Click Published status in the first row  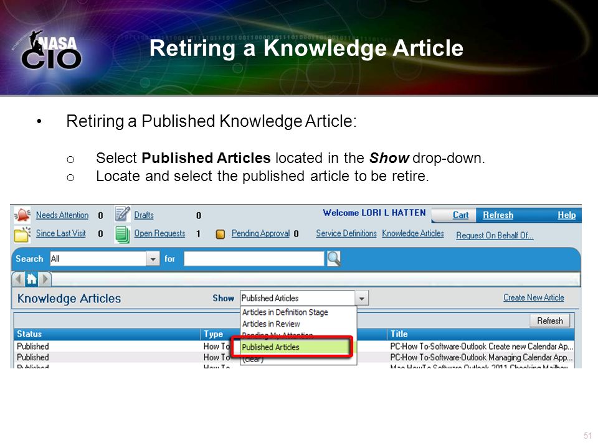click(x=33, y=347)
